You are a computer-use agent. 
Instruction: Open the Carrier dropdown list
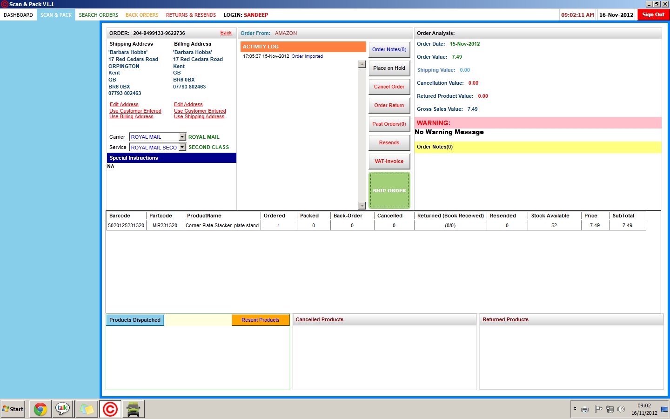(x=182, y=137)
